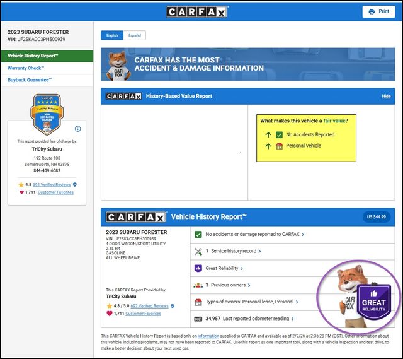Click the thumbs-up Great Reliability icon

[x=198, y=268]
